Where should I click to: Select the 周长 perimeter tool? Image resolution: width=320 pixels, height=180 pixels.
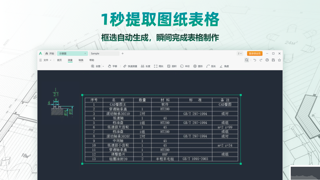[159, 66]
